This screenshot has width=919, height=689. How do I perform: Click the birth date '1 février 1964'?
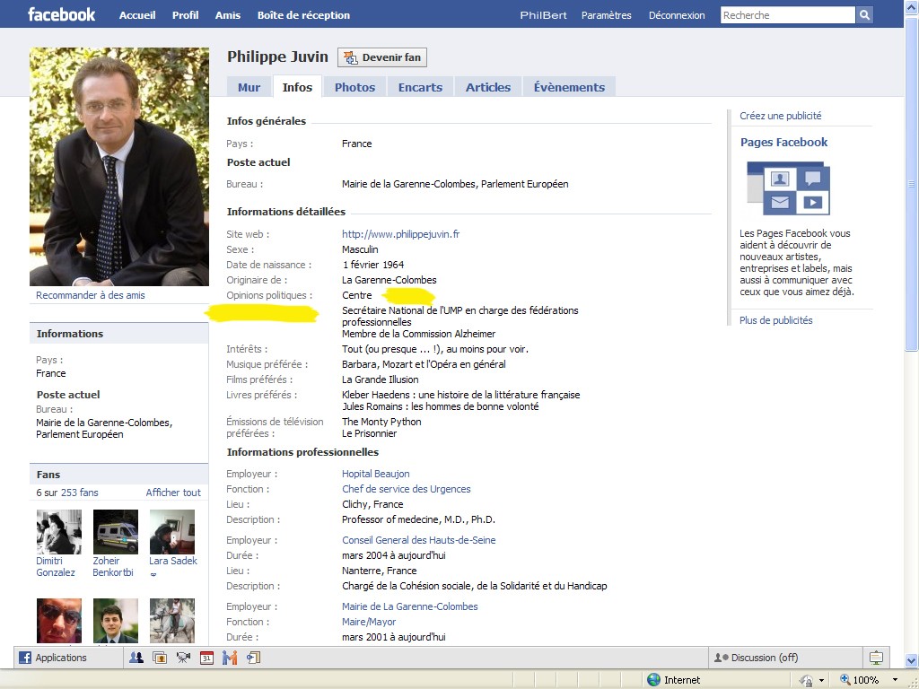(x=373, y=265)
